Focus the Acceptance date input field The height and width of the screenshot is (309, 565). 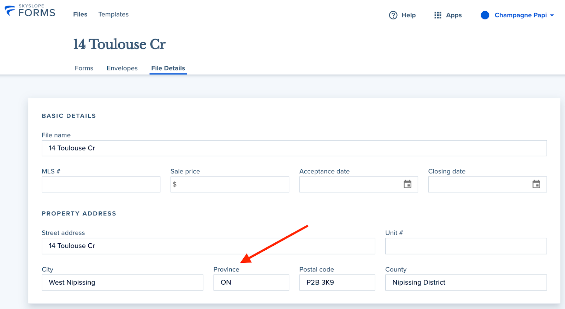[359, 184]
